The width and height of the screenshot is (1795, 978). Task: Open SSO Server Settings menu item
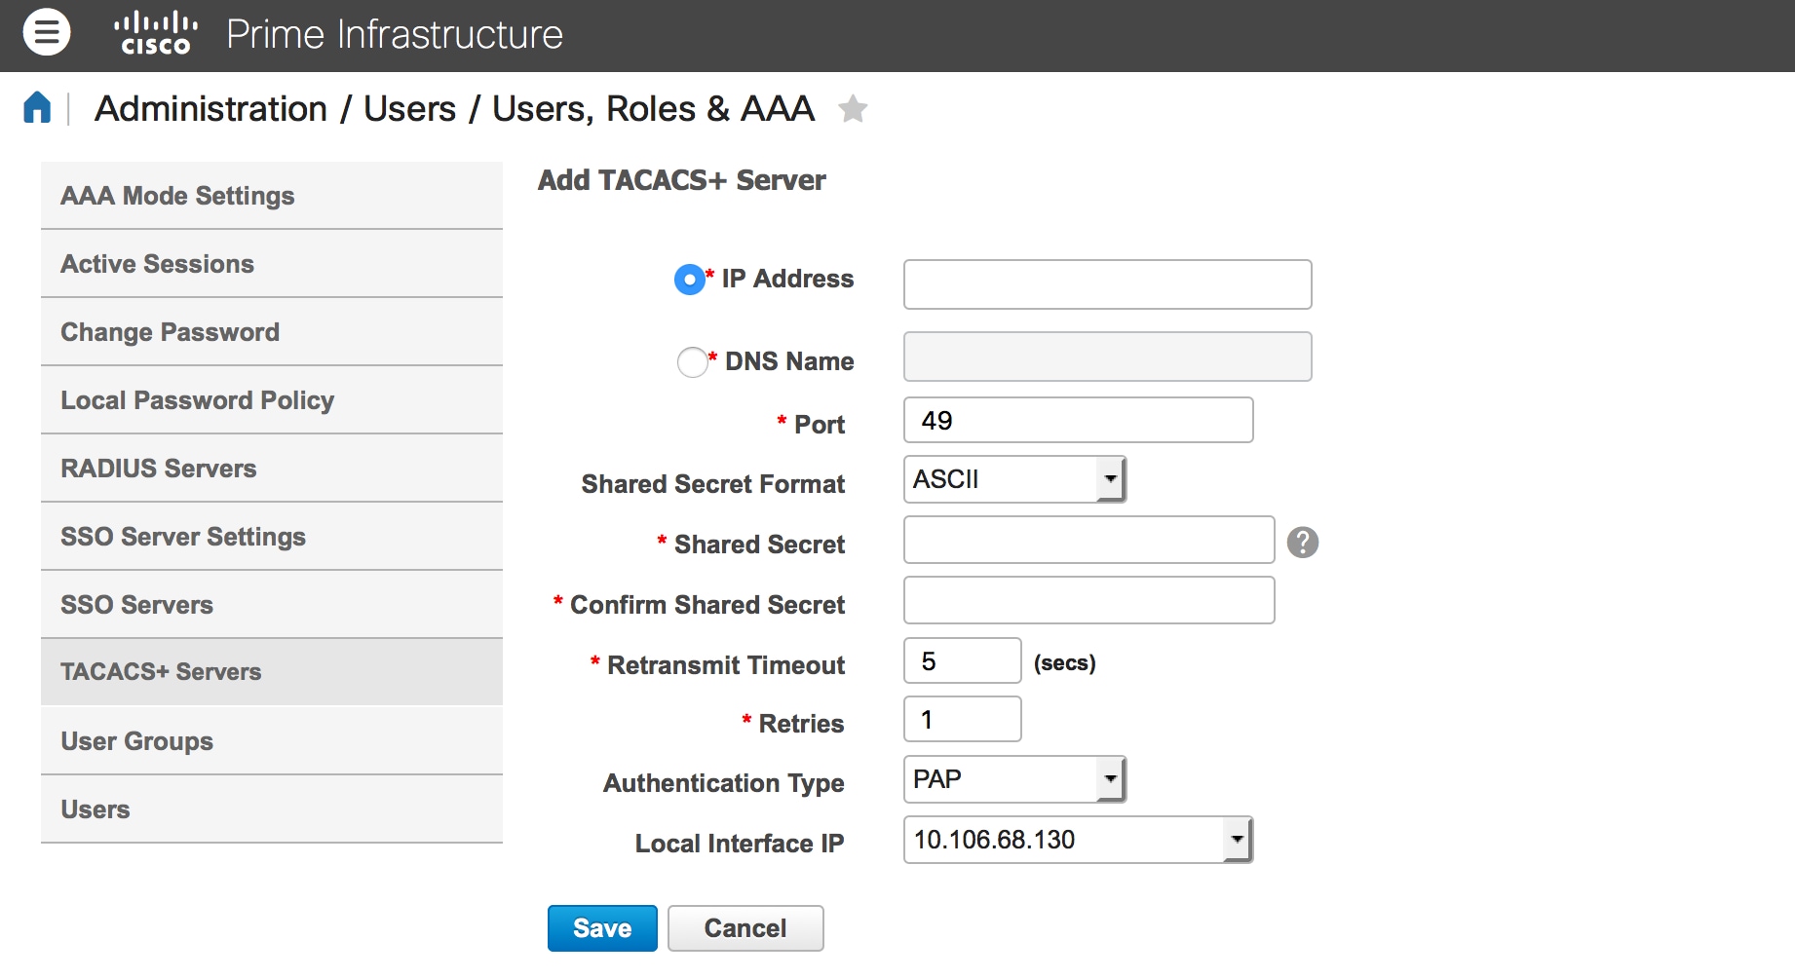click(272, 537)
